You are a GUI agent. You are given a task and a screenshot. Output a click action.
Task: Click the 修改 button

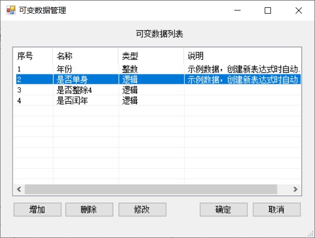click(142, 210)
